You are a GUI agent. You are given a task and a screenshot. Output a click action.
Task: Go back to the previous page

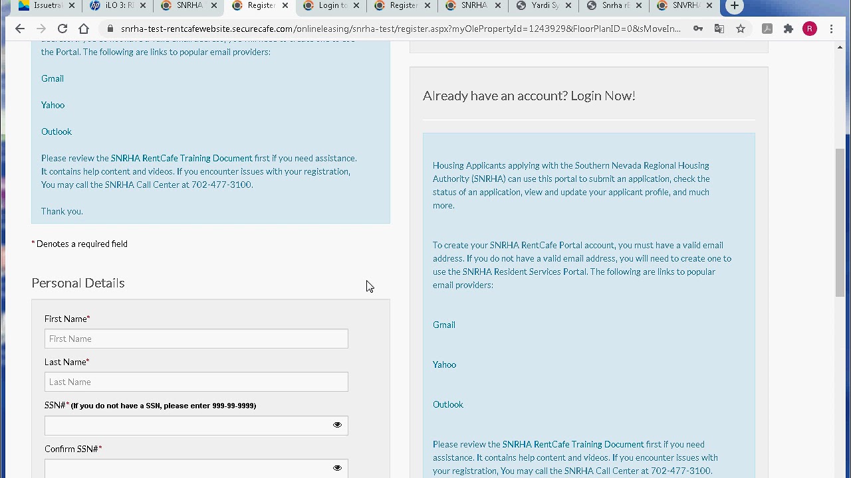click(20, 29)
